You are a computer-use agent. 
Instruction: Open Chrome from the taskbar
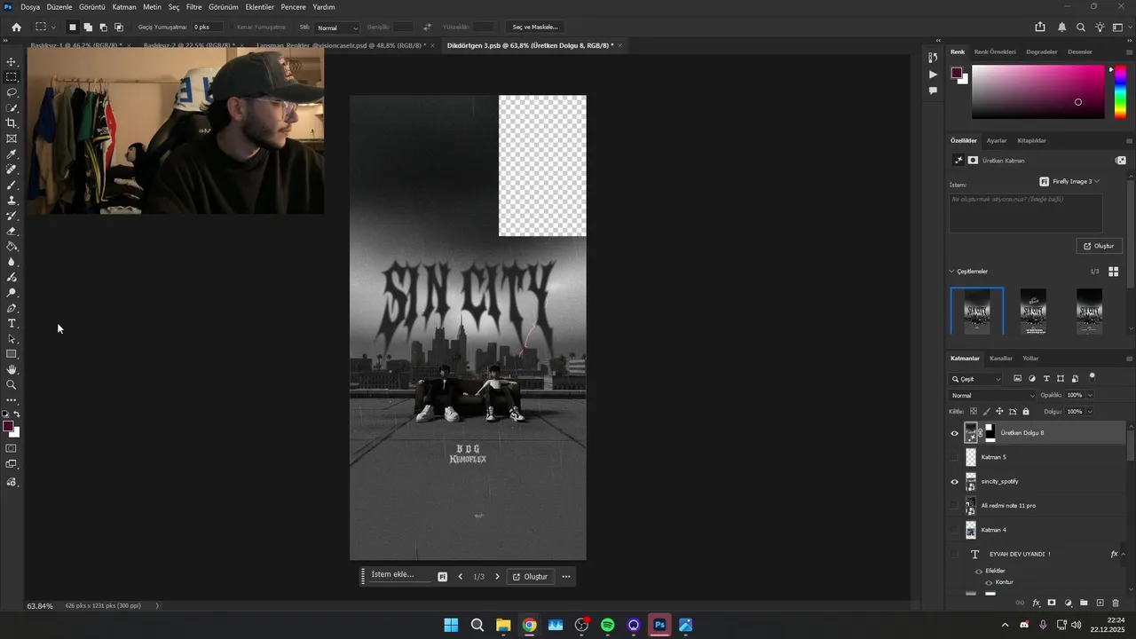529,625
